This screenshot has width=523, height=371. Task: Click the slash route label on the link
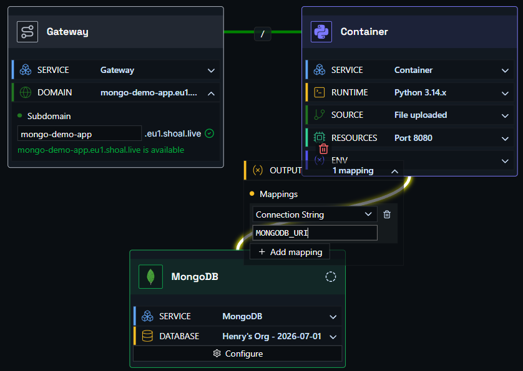point(263,34)
